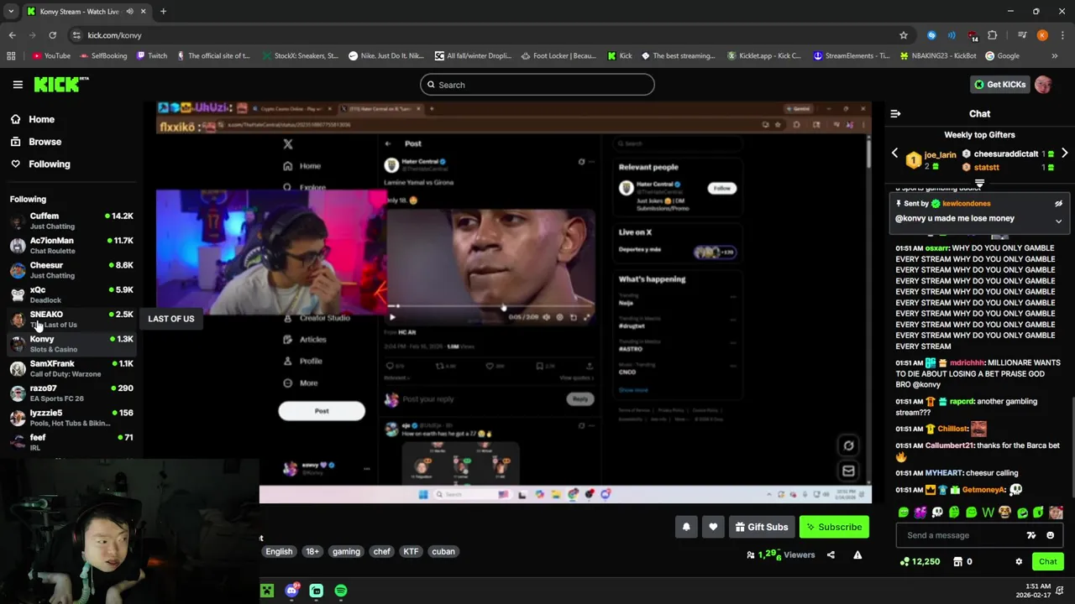Open Spotify from the taskbar

click(341, 591)
